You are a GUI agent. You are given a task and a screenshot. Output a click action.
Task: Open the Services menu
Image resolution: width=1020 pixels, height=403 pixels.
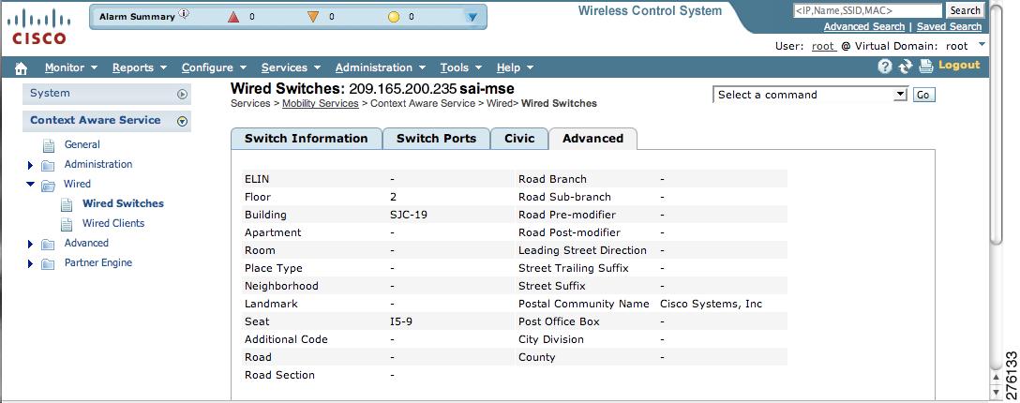(291, 67)
